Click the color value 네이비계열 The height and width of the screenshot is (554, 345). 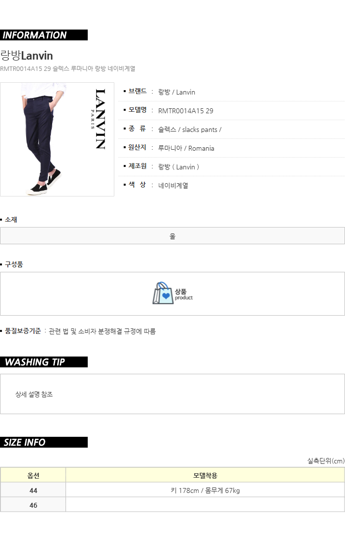click(x=173, y=186)
